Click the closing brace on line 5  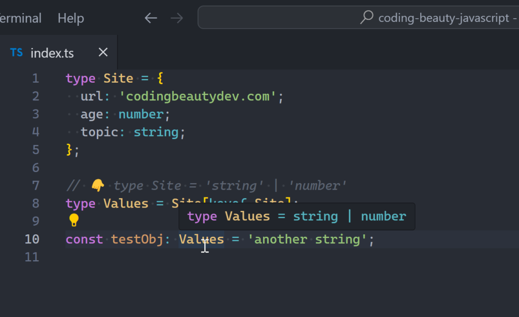(x=69, y=150)
